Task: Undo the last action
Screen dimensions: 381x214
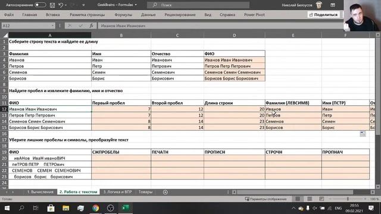Action: coord(61,5)
